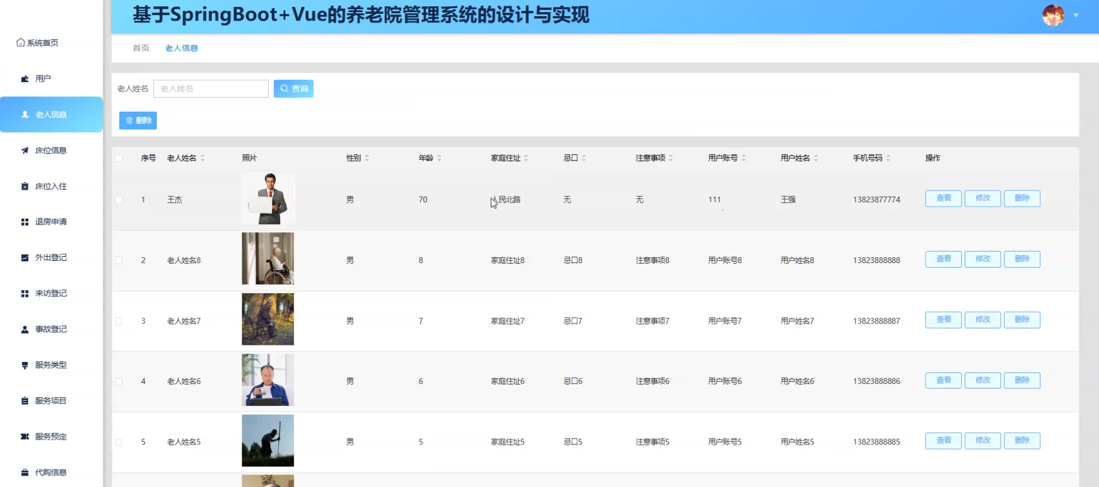Click the person icon for 老人信息
1099x487 pixels.
click(x=25, y=115)
